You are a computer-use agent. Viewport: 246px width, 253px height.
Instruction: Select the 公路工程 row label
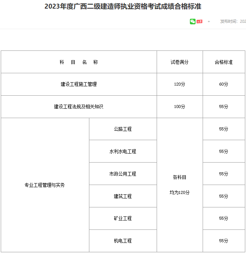[x=123, y=129]
